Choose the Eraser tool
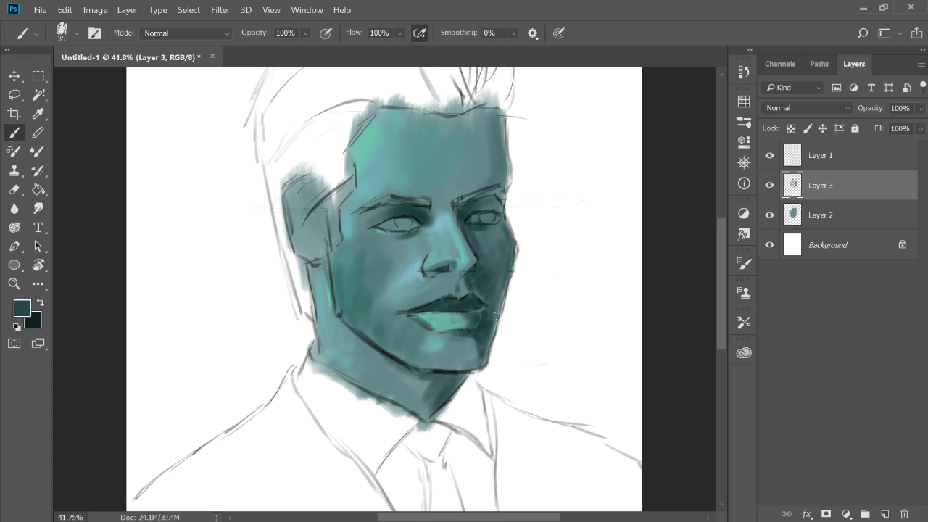This screenshot has height=522, width=928. tap(14, 190)
